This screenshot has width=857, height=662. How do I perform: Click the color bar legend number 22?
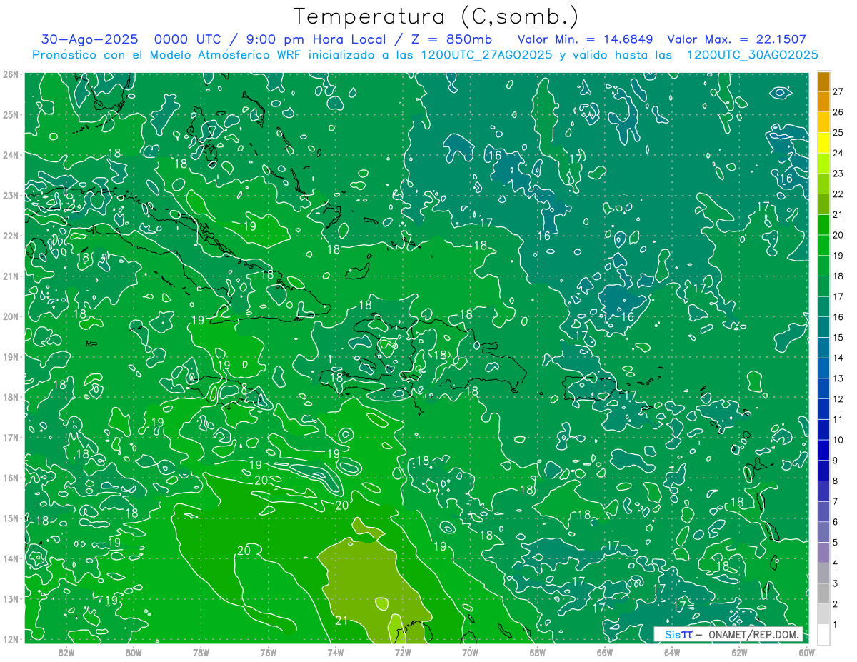(x=838, y=194)
